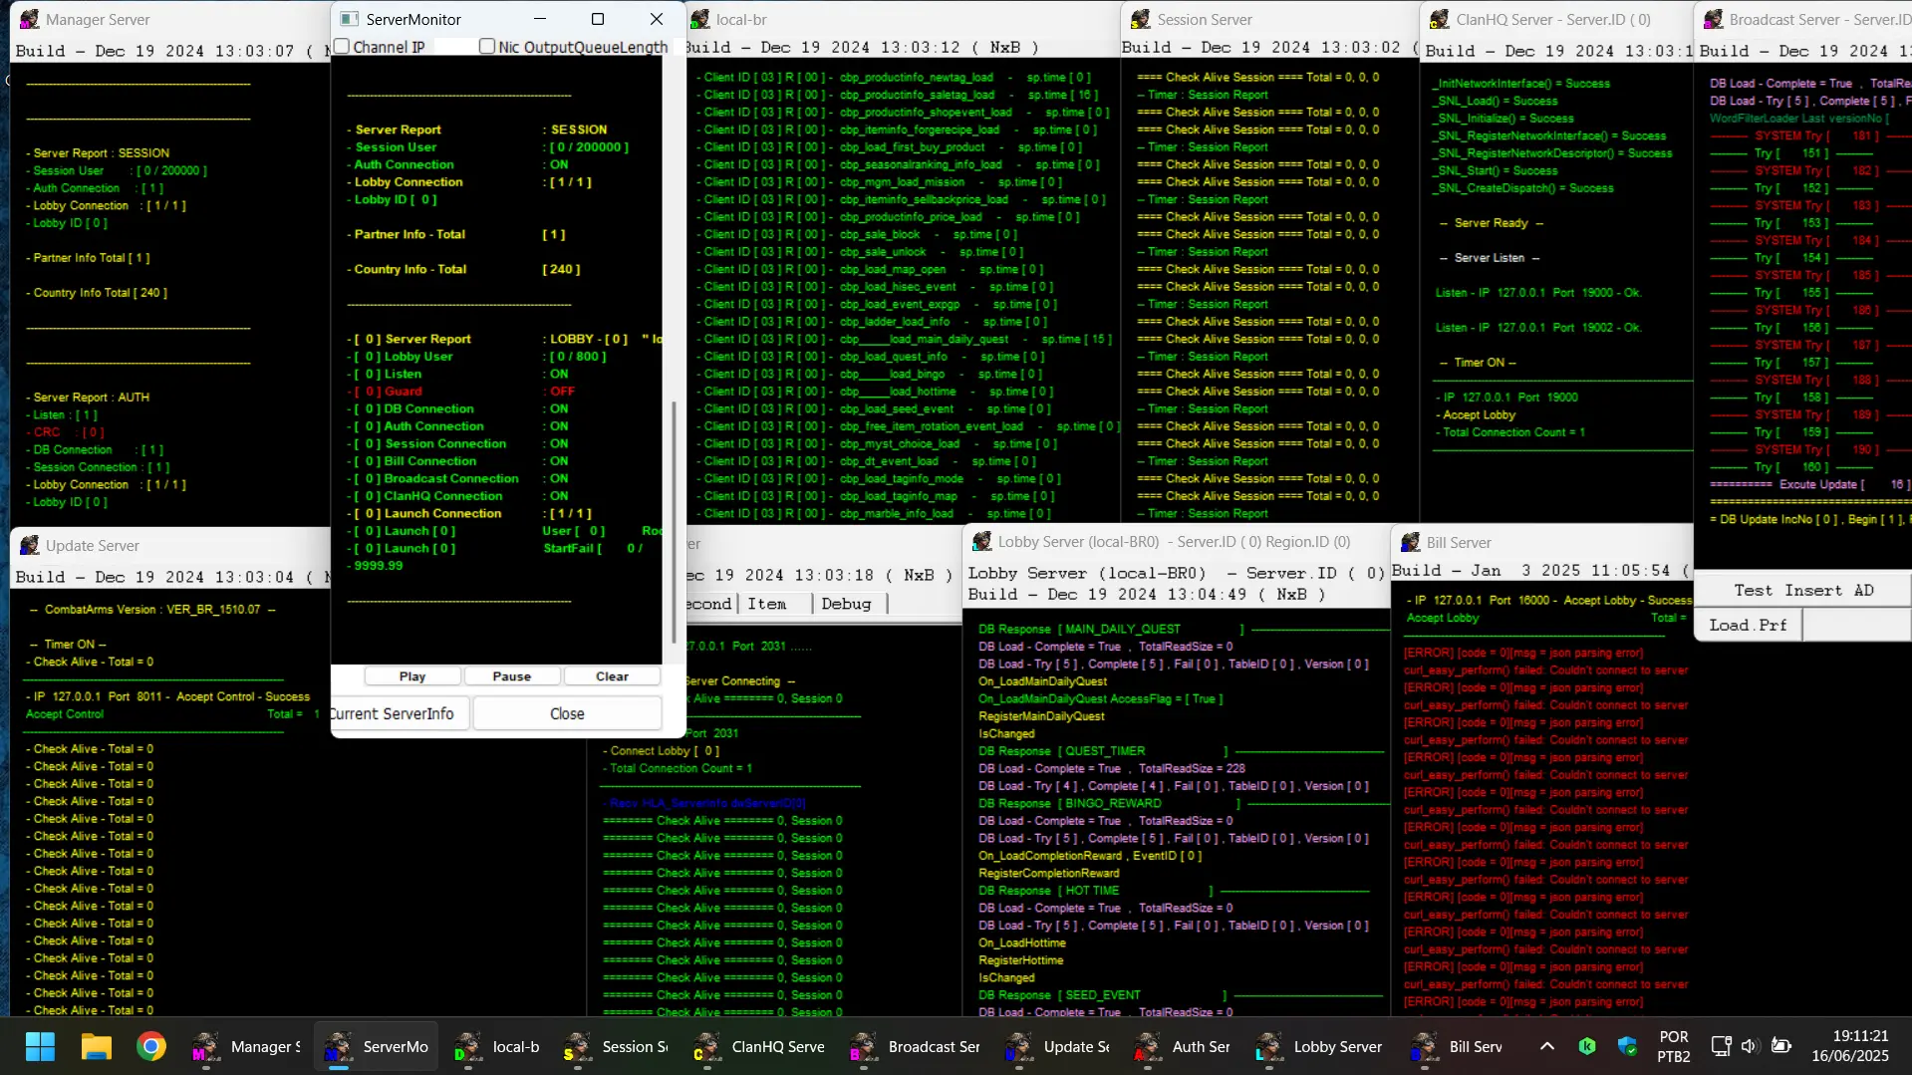This screenshot has width=1912, height=1075.
Task: Click the Lobby Server window title icon
Action: (982, 541)
